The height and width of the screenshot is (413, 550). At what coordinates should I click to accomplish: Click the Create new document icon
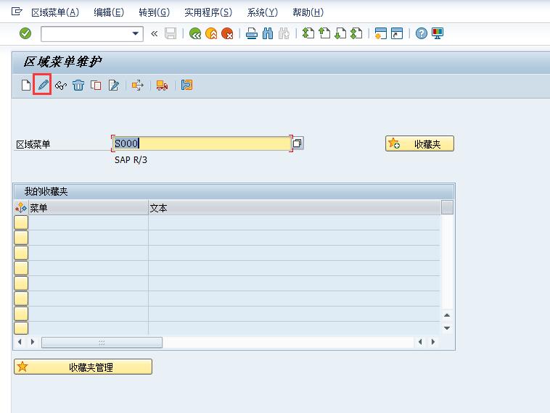26,85
